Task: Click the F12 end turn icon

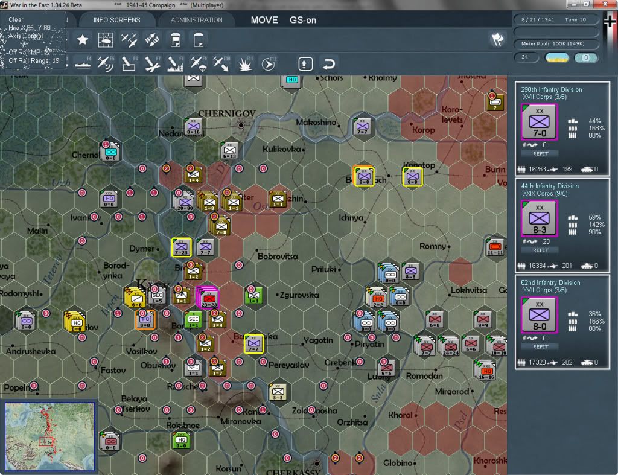Action: pyautogui.click(x=269, y=64)
